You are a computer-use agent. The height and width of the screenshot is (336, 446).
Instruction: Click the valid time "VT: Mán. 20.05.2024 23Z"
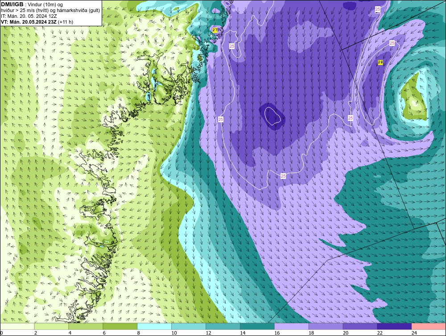point(29,22)
